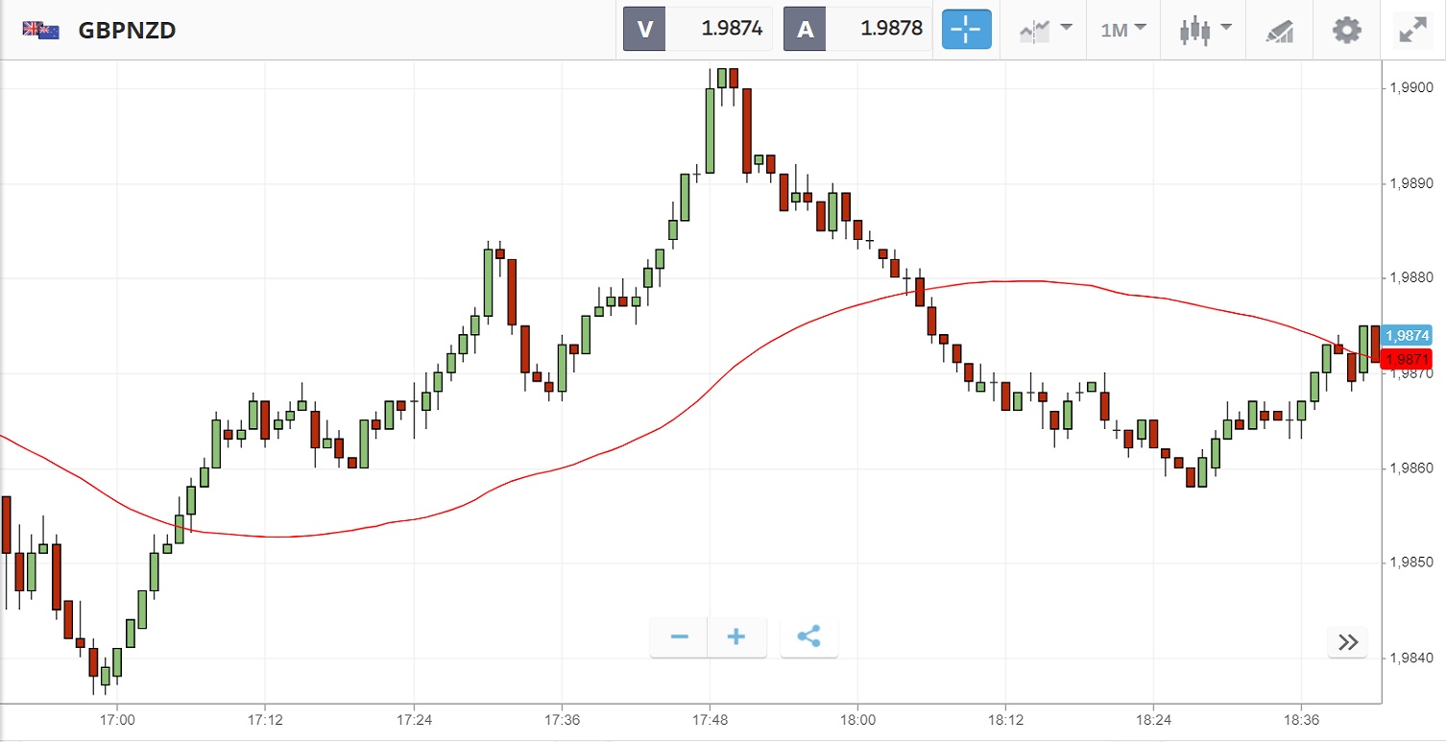The width and height of the screenshot is (1446, 742).
Task: Open the drawing tools icon
Action: 1280,30
